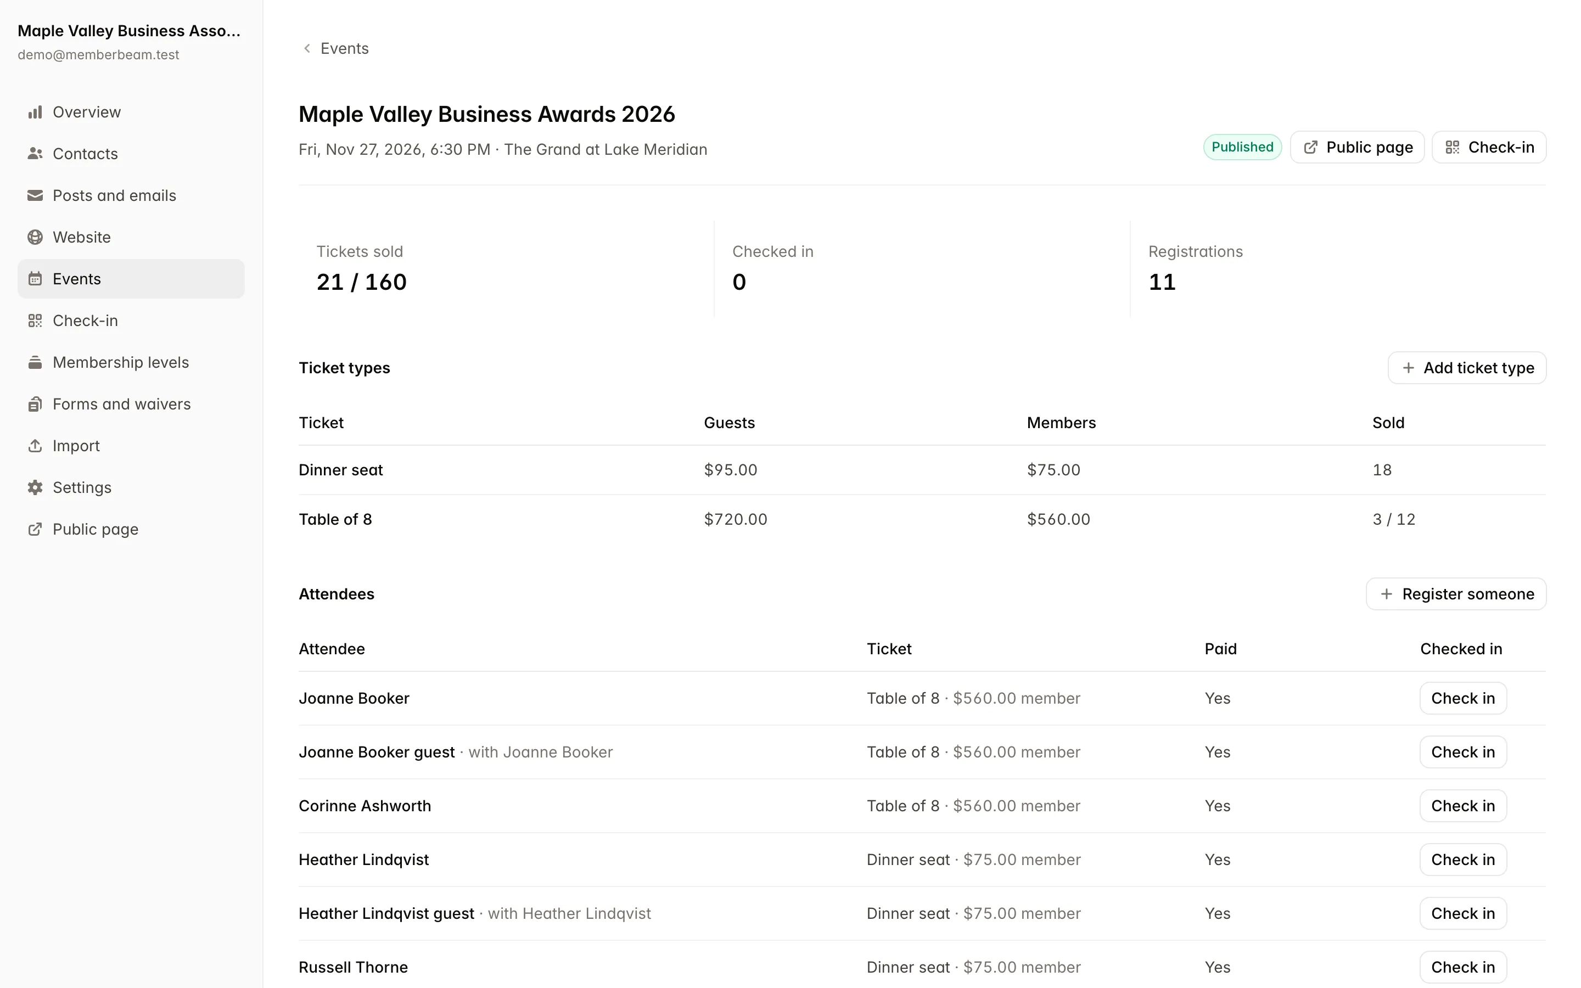
Task: Click the Posts and emails envelope icon
Action: [x=35, y=195]
